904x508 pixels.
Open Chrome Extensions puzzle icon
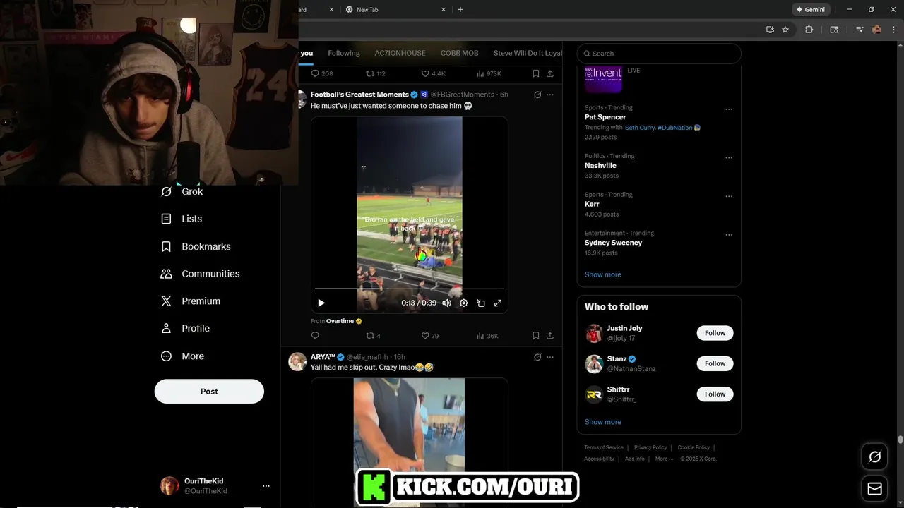pyautogui.click(x=809, y=30)
